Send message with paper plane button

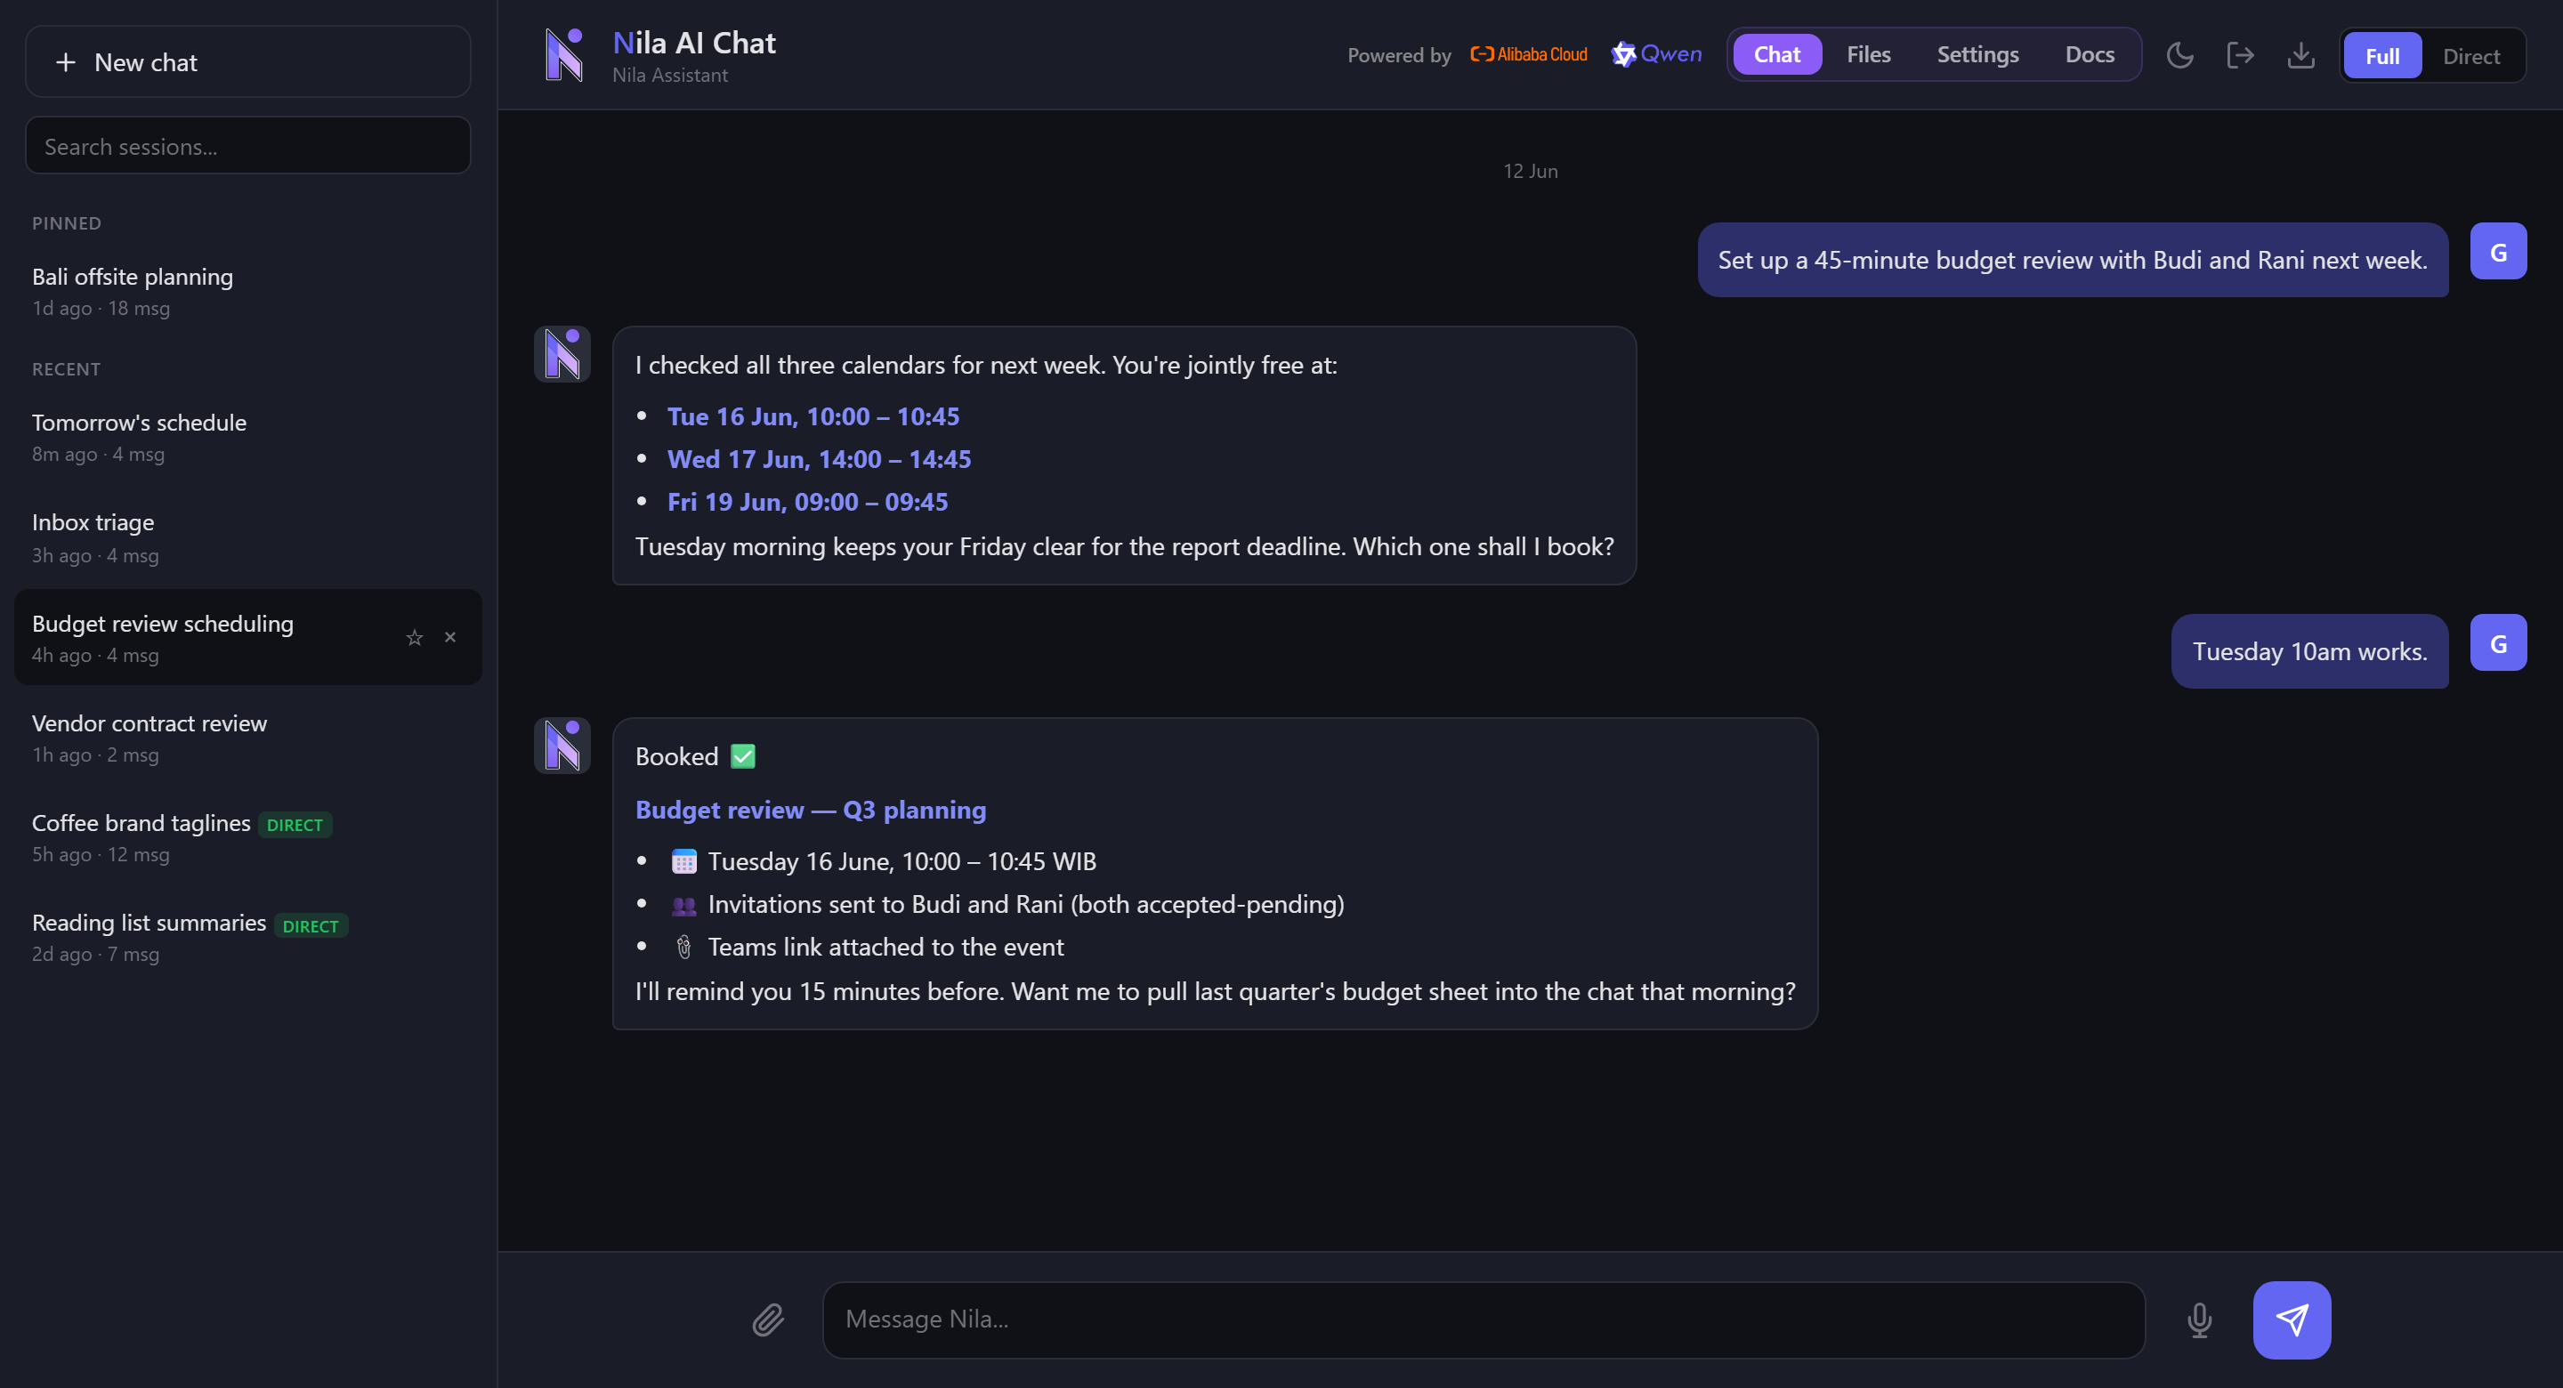(2292, 1319)
